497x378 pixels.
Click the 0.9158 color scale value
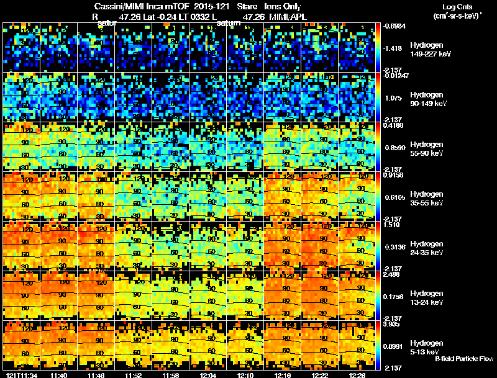393,175
